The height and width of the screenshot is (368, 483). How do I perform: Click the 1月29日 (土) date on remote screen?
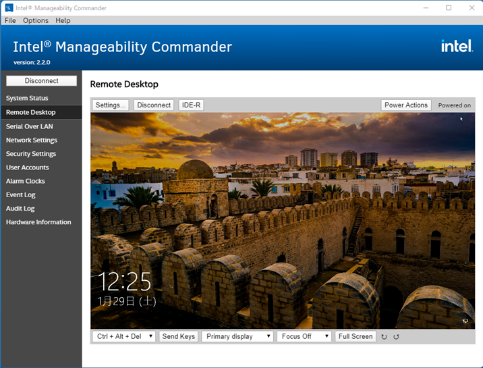127,301
